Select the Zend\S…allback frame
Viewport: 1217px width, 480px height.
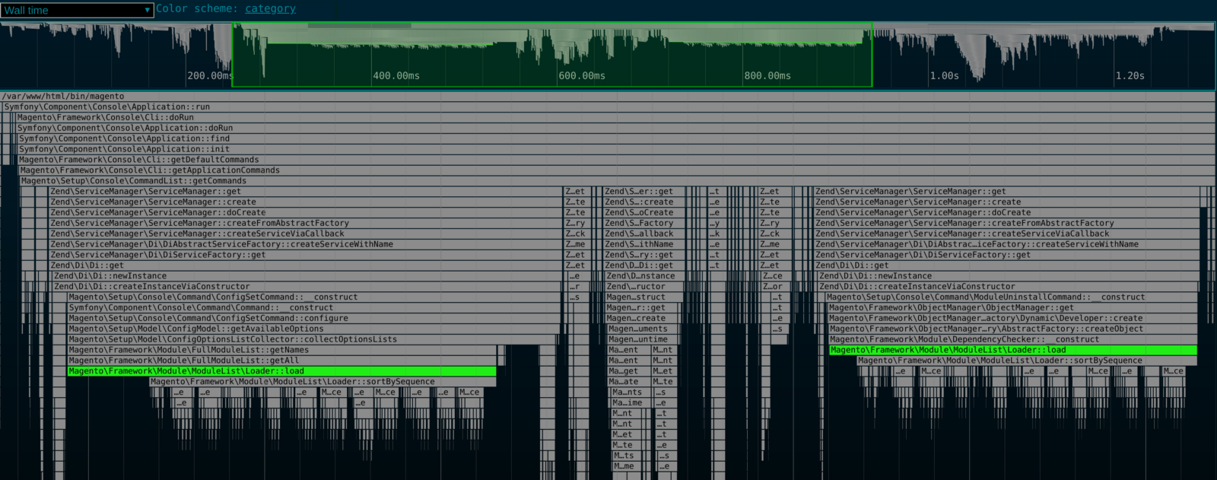pyautogui.click(x=644, y=234)
